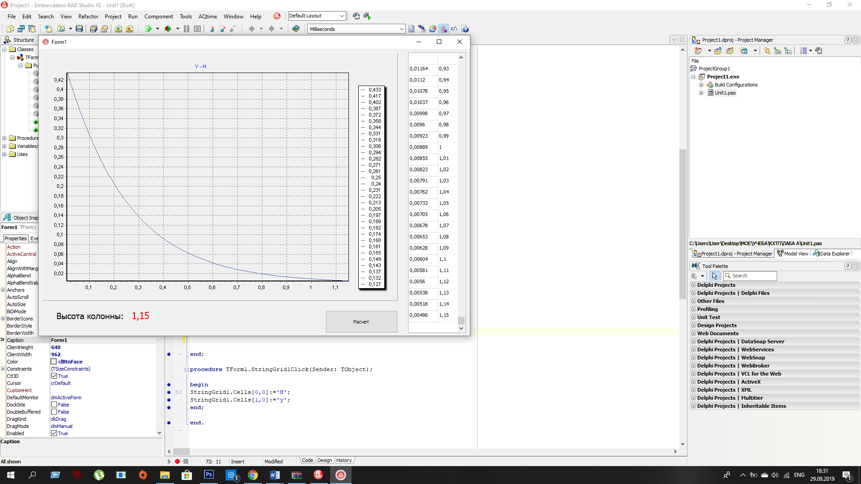861x484 pixels.
Task: Open the Refactor menu
Action: pos(88,17)
